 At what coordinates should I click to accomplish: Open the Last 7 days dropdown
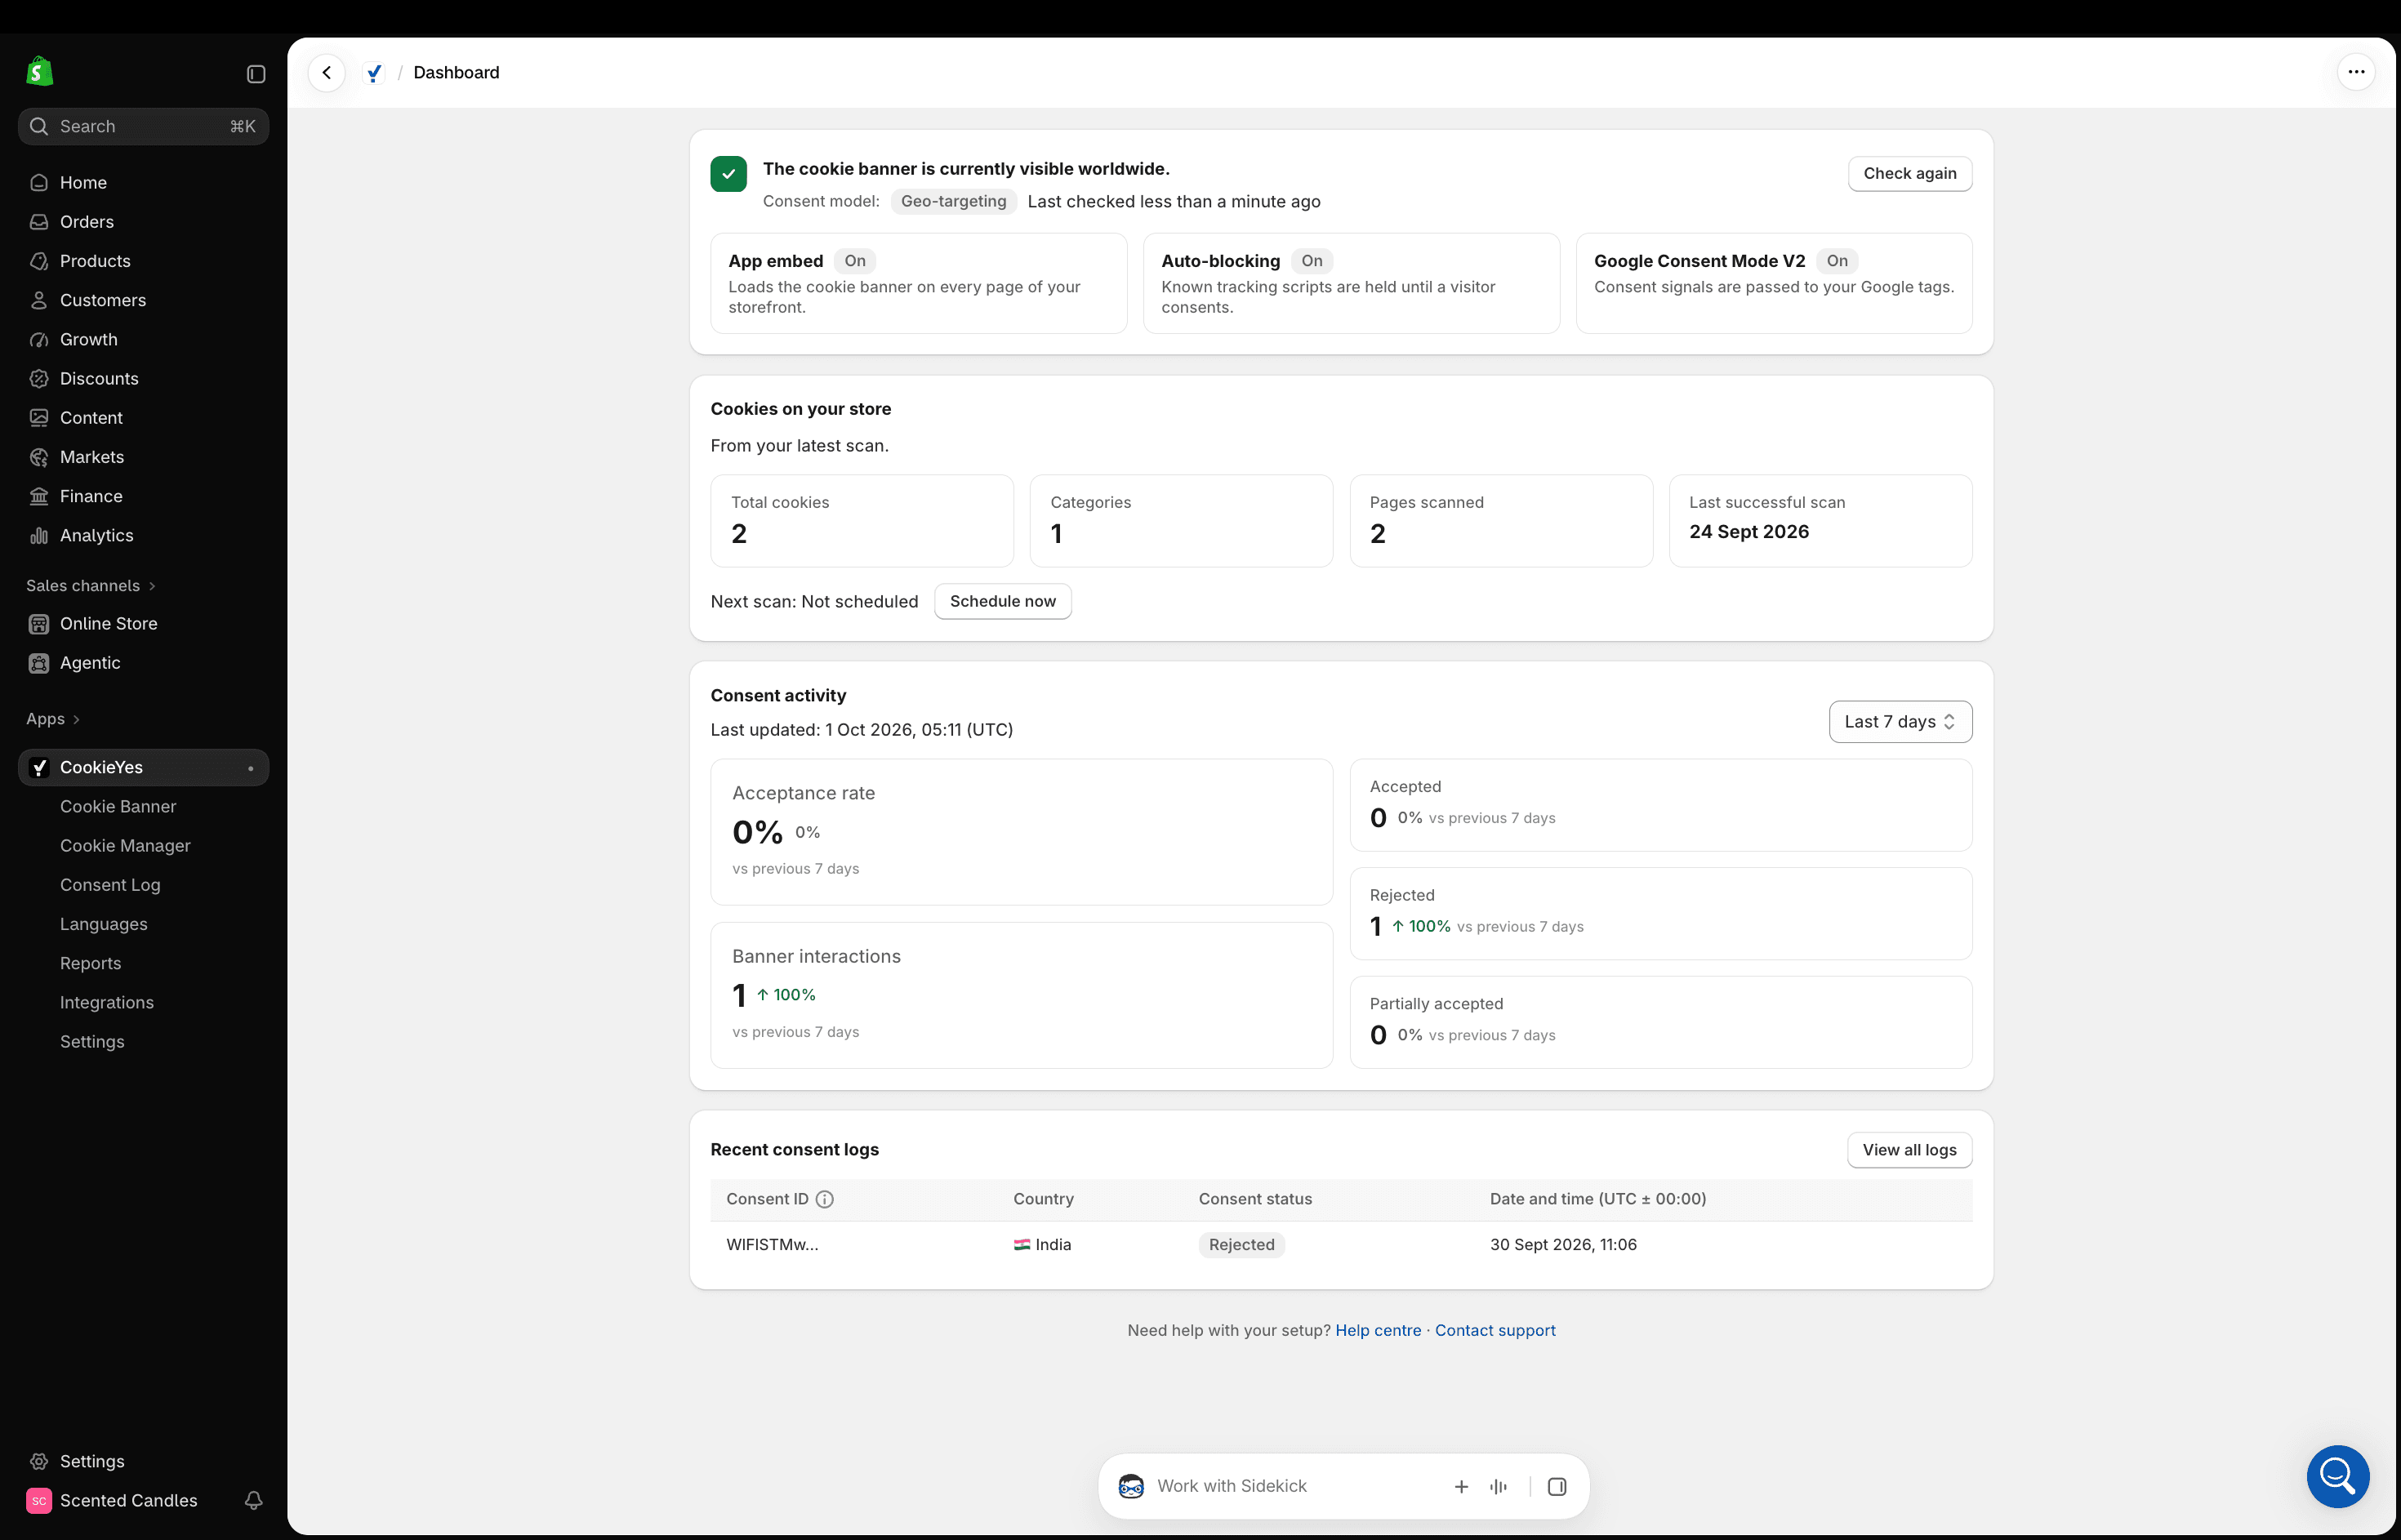point(1900,722)
